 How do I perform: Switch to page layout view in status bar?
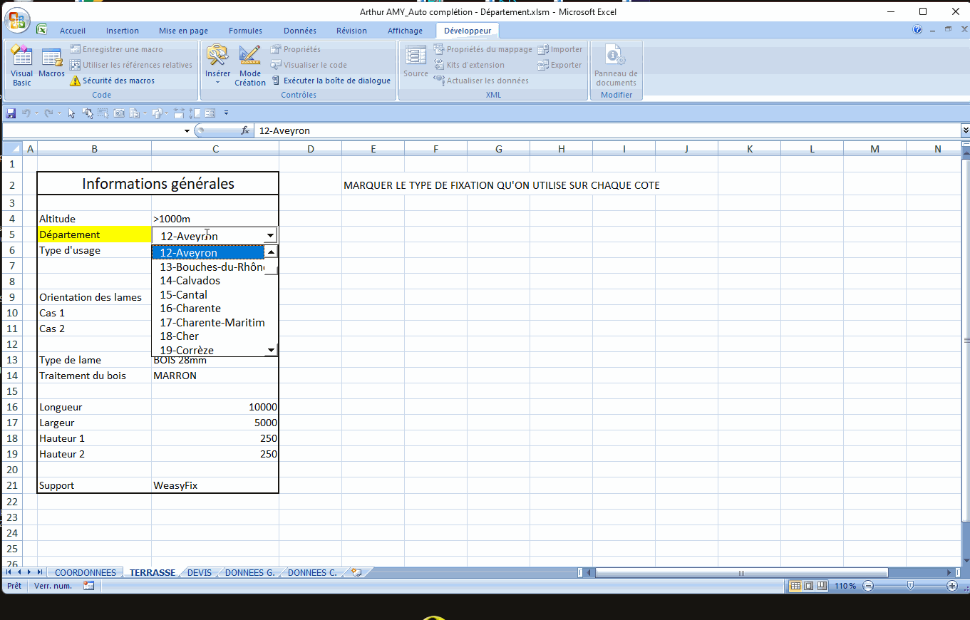coord(809,586)
